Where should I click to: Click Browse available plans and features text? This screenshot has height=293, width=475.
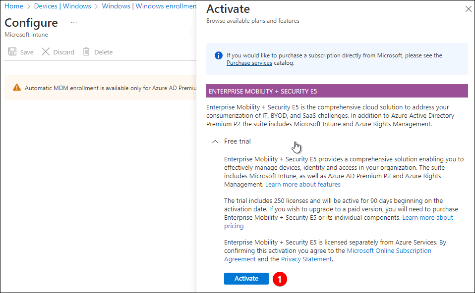click(x=253, y=21)
